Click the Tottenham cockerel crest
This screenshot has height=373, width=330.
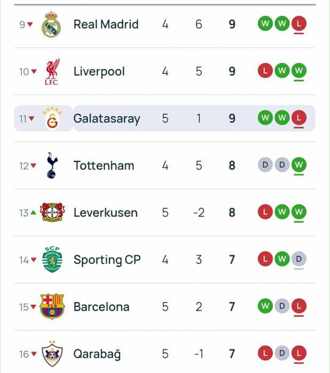tap(52, 166)
